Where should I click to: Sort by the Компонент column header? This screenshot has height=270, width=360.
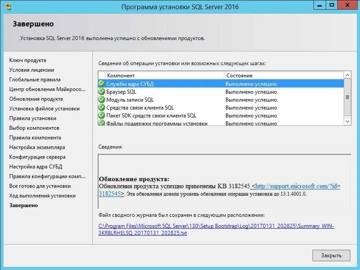[x=164, y=76]
